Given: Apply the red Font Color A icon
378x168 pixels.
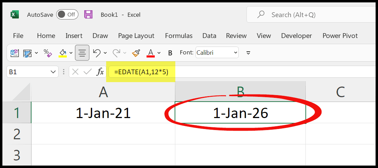Looking at the screenshot, I should coord(151,53).
